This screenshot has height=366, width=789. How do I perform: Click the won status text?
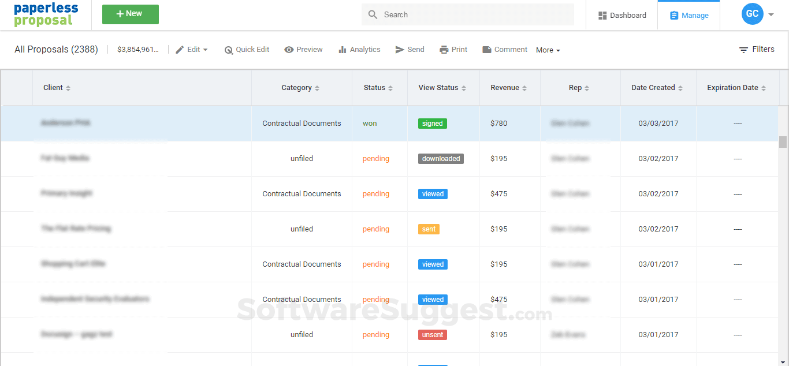(370, 124)
